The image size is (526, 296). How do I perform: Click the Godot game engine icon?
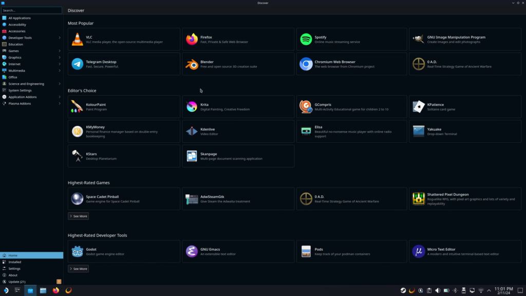[77, 251]
